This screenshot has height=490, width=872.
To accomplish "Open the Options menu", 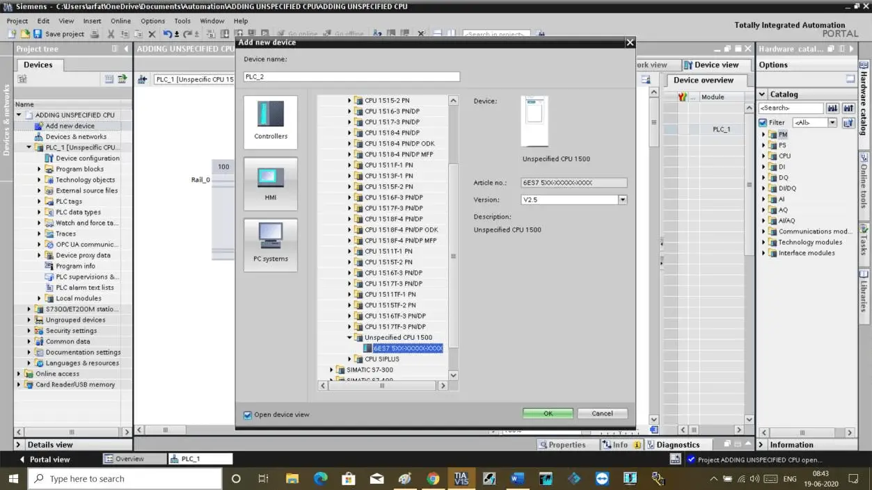I will (x=152, y=21).
